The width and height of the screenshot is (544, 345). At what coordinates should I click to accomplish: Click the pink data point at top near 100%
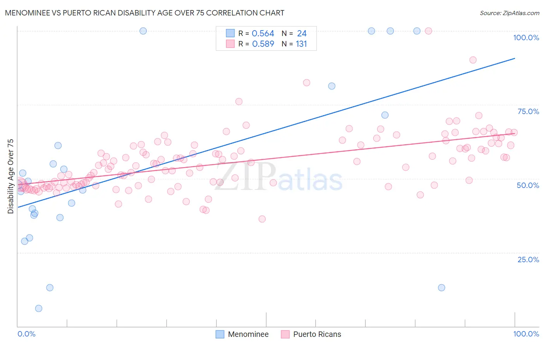point(428,31)
